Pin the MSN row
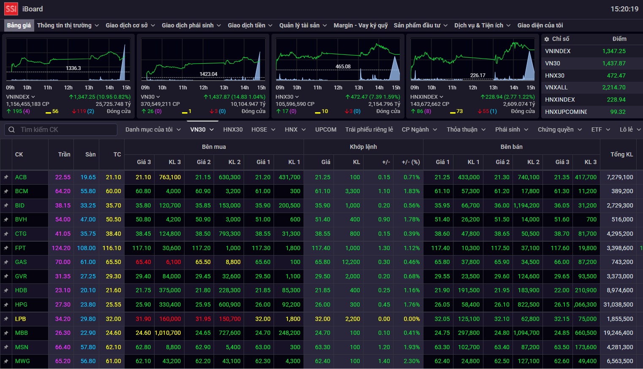643x369 pixels. tap(6, 347)
